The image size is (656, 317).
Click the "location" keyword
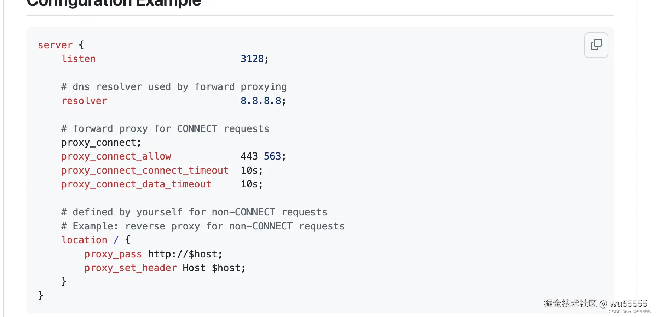click(x=84, y=240)
